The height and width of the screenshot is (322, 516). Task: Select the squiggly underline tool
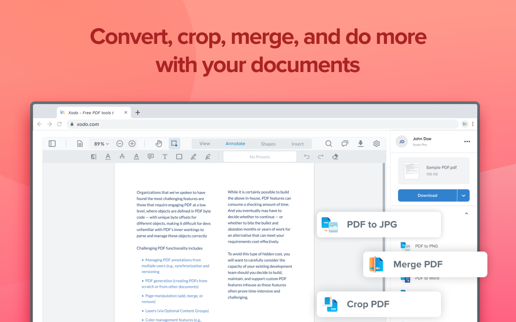click(136, 157)
